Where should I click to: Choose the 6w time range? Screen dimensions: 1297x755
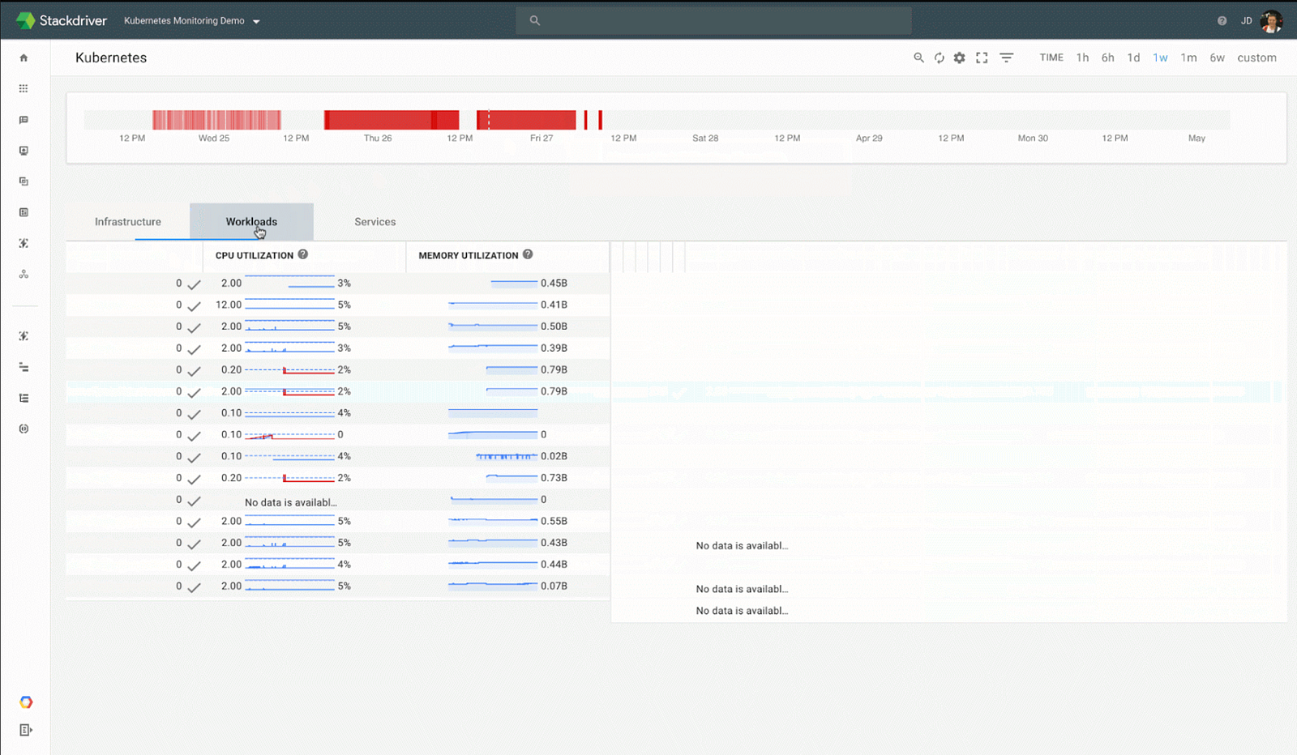click(1217, 58)
